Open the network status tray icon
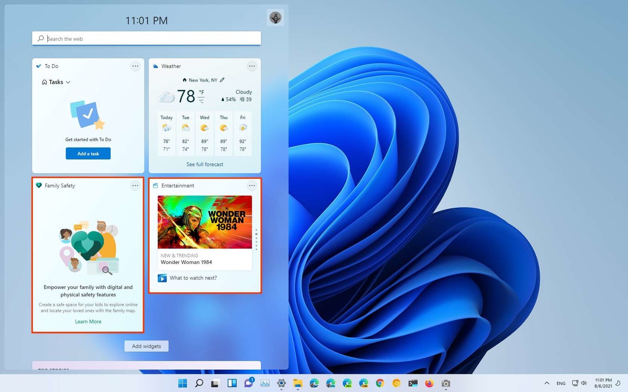The width and height of the screenshot is (628, 392). point(575,383)
